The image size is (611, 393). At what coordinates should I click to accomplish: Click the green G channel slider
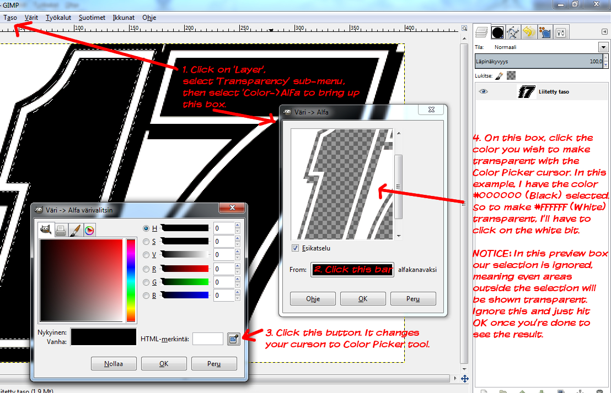point(185,282)
